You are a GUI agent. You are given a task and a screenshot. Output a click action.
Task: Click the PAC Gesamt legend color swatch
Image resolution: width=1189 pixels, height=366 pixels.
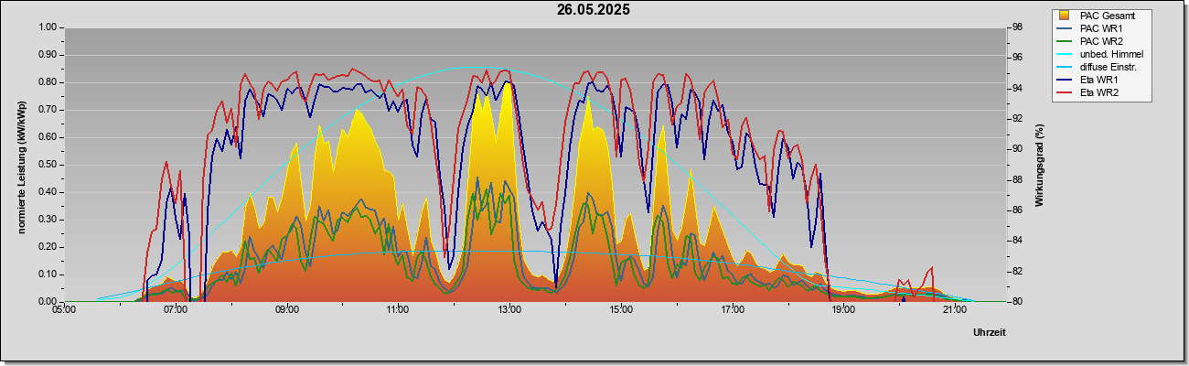1065,16
